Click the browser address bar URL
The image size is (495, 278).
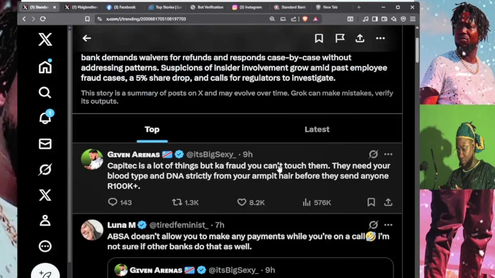[x=146, y=19]
